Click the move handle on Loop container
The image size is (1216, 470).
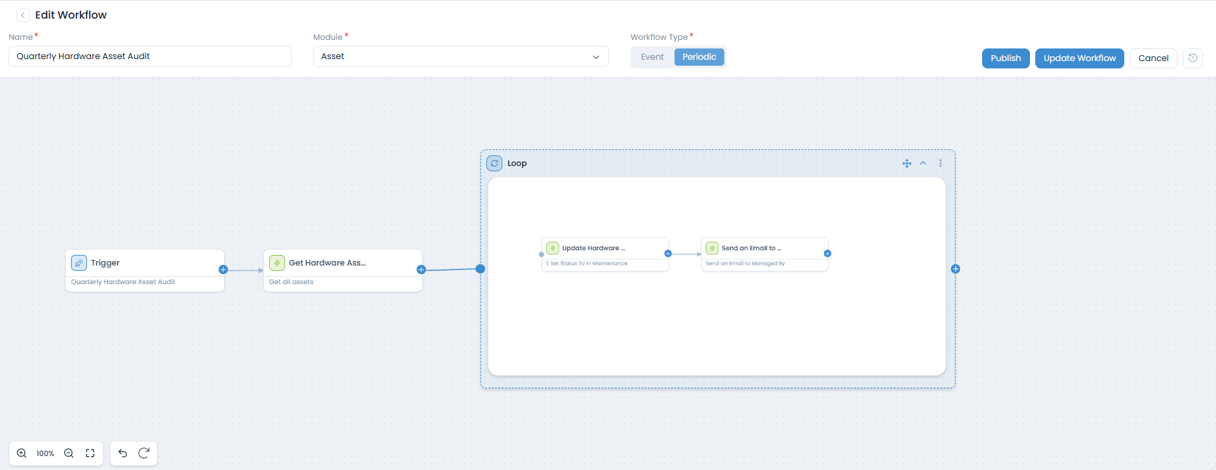906,163
